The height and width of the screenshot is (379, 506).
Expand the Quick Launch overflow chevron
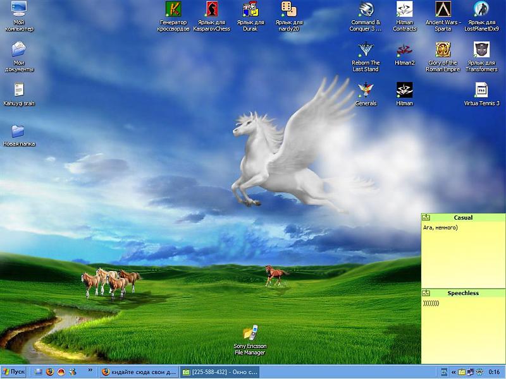click(90, 371)
